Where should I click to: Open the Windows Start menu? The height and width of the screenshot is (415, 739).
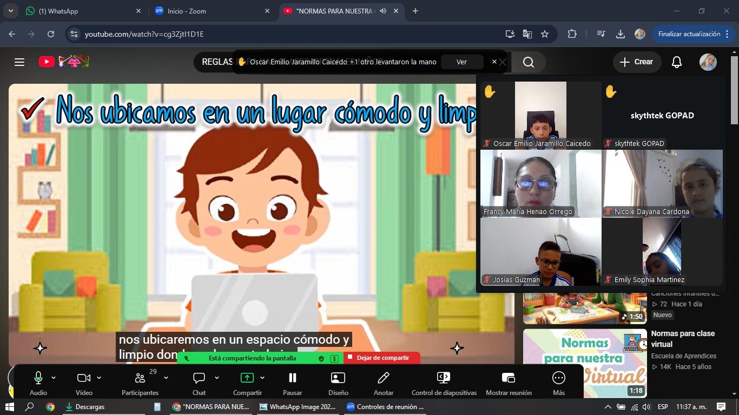[x=9, y=407]
